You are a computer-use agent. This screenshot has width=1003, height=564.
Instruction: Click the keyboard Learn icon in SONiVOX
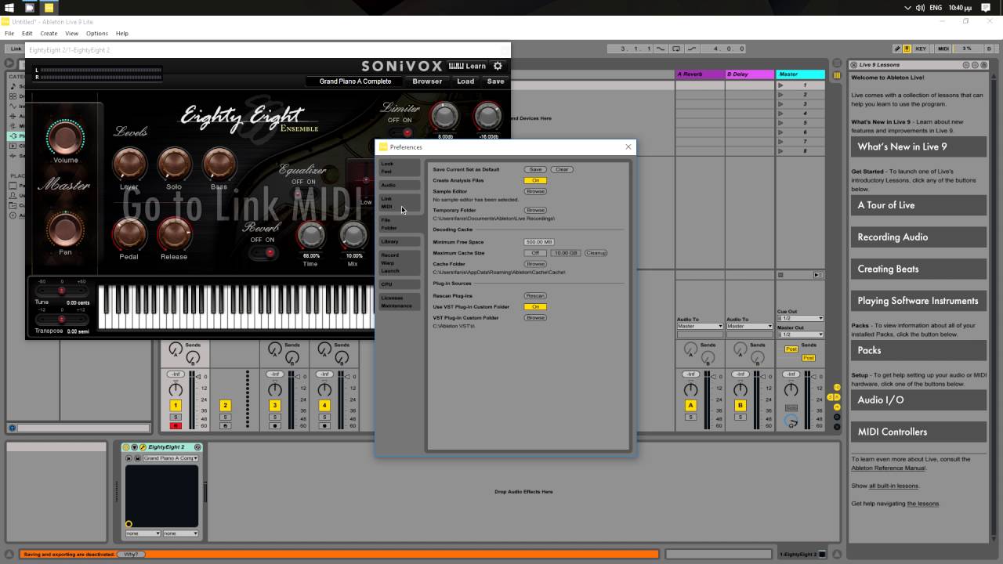pos(467,66)
